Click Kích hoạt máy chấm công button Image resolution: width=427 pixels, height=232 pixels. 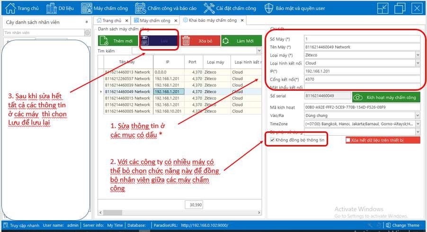[386, 97]
